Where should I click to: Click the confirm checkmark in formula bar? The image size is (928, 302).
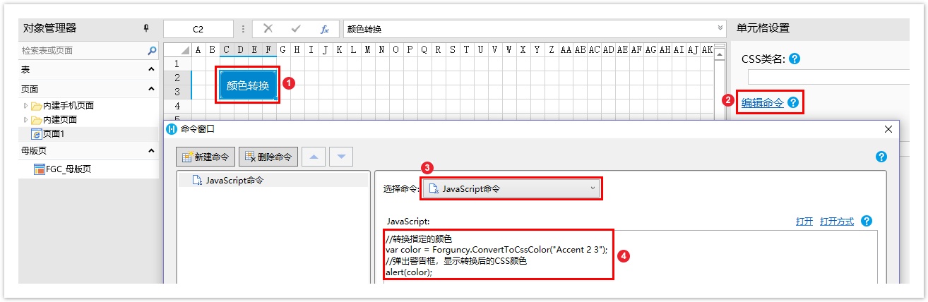[x=296, y=29]
